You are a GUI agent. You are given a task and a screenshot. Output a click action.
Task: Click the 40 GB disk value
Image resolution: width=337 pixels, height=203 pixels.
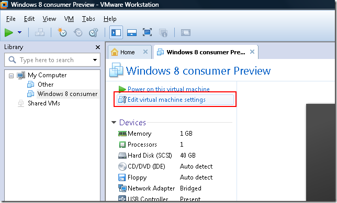(x=188, y=156)
